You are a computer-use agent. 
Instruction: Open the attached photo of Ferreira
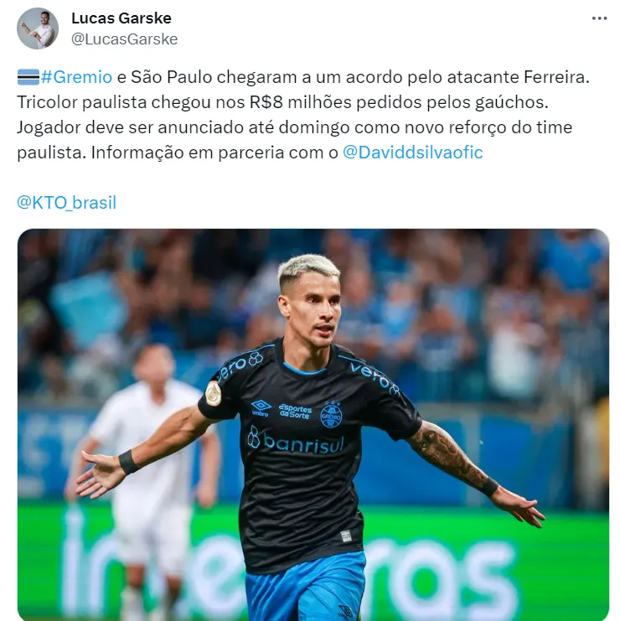(313, 425)
